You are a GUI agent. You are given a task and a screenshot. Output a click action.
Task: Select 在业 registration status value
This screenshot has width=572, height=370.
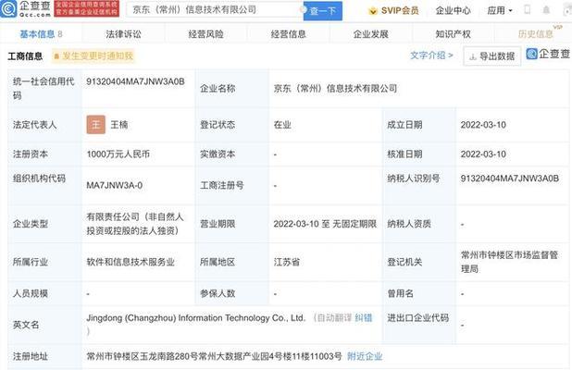(x=282, y=125)
